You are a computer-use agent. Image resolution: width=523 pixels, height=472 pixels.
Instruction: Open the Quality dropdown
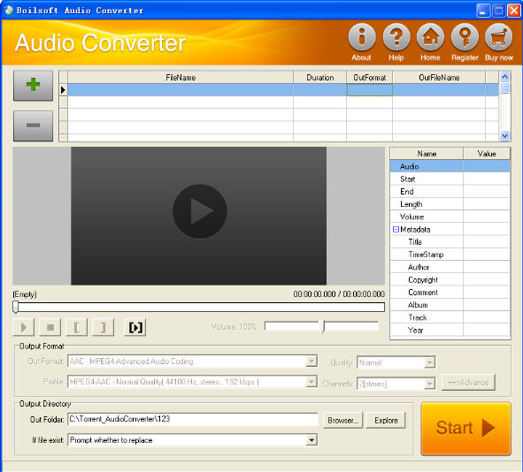[429, 362]
